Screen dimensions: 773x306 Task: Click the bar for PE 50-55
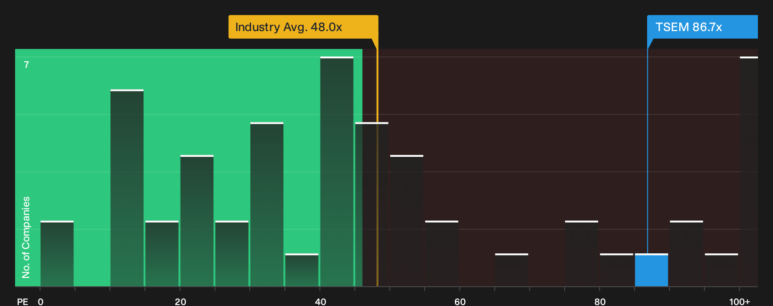[x=407, y=220]
